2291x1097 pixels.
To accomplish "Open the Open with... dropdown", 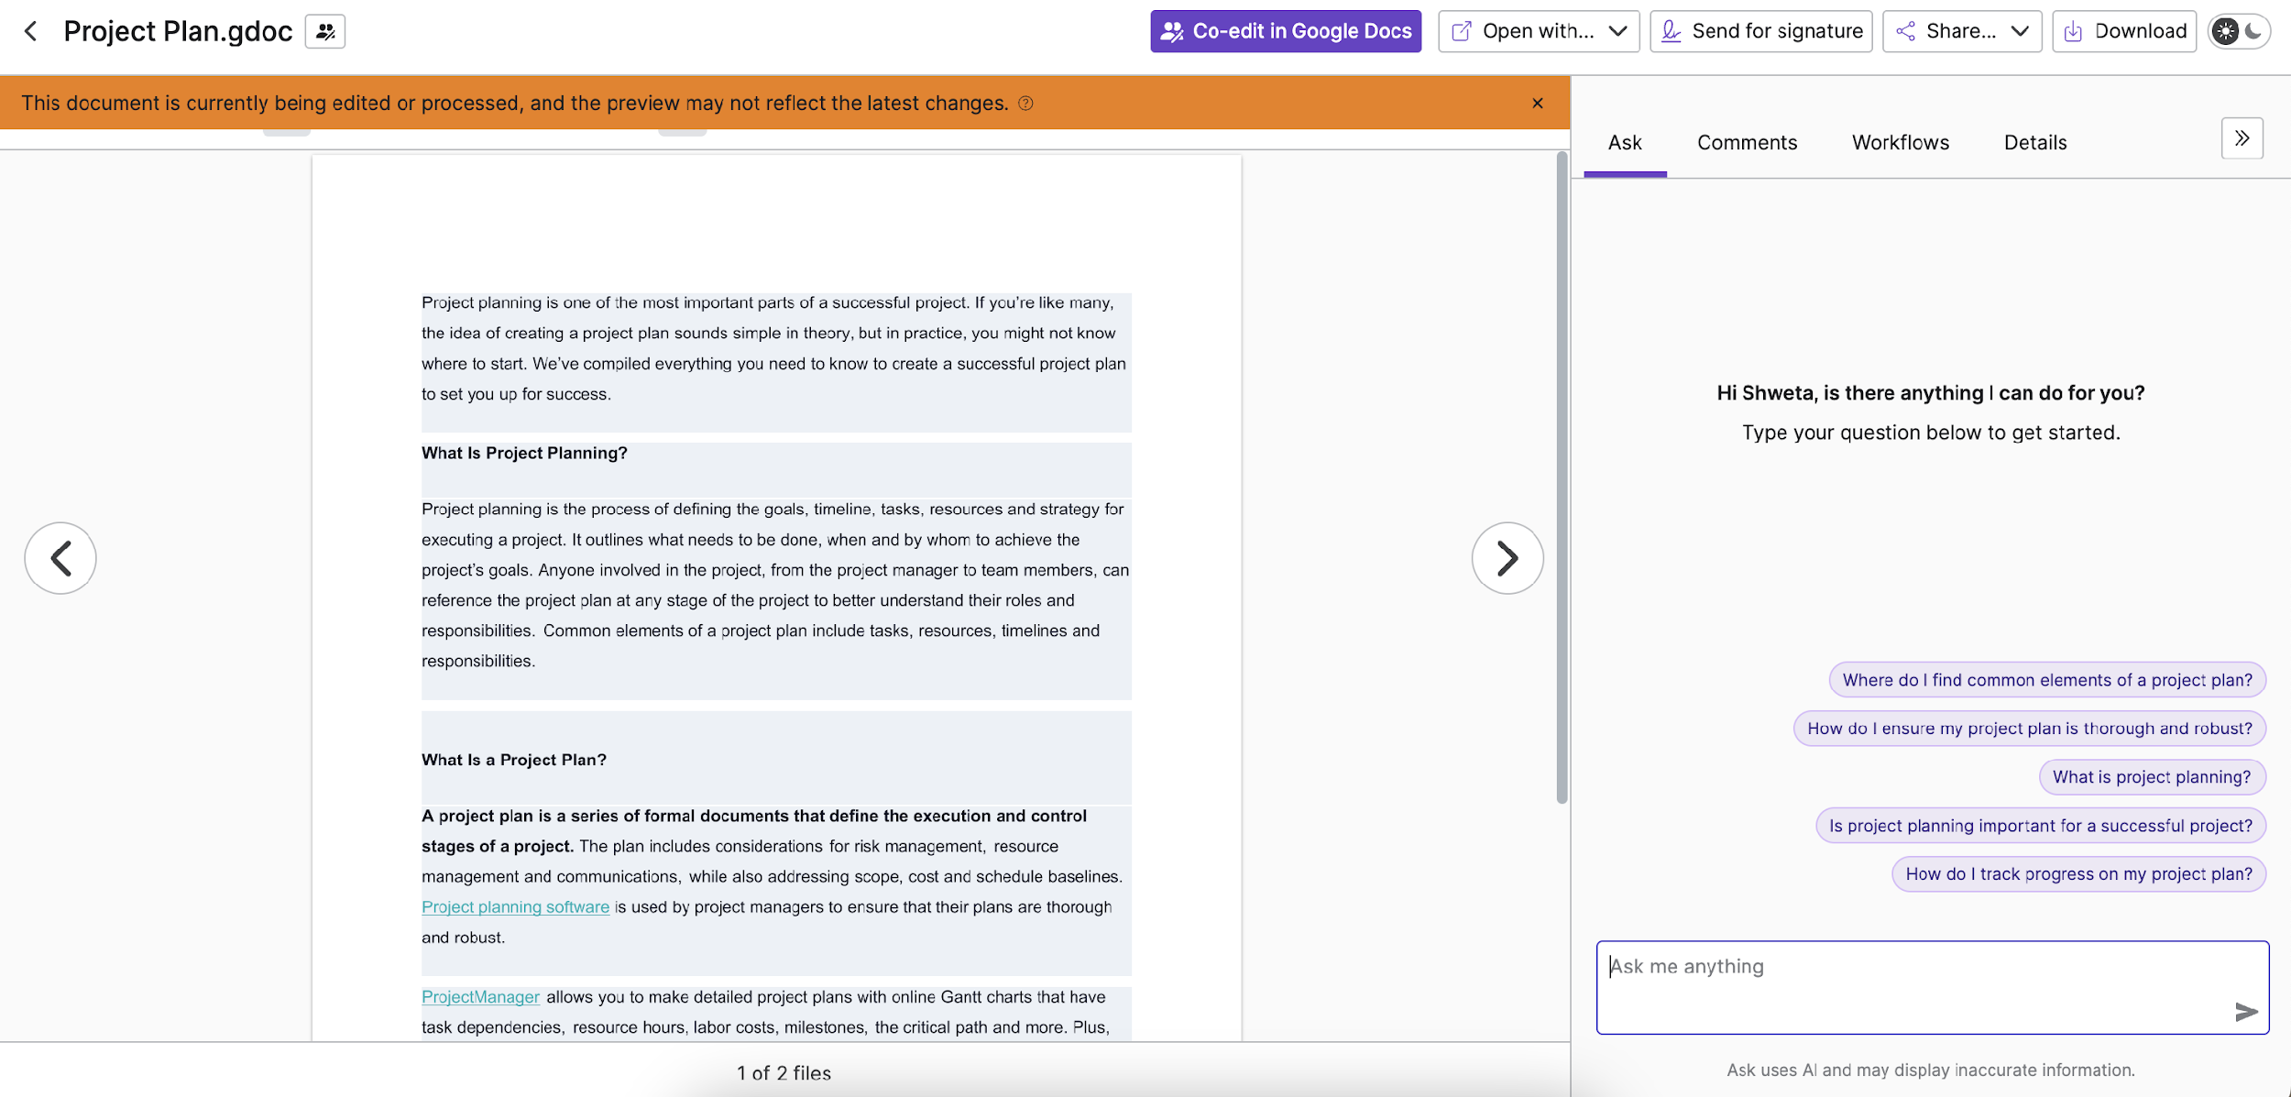I will point(1539,31).
